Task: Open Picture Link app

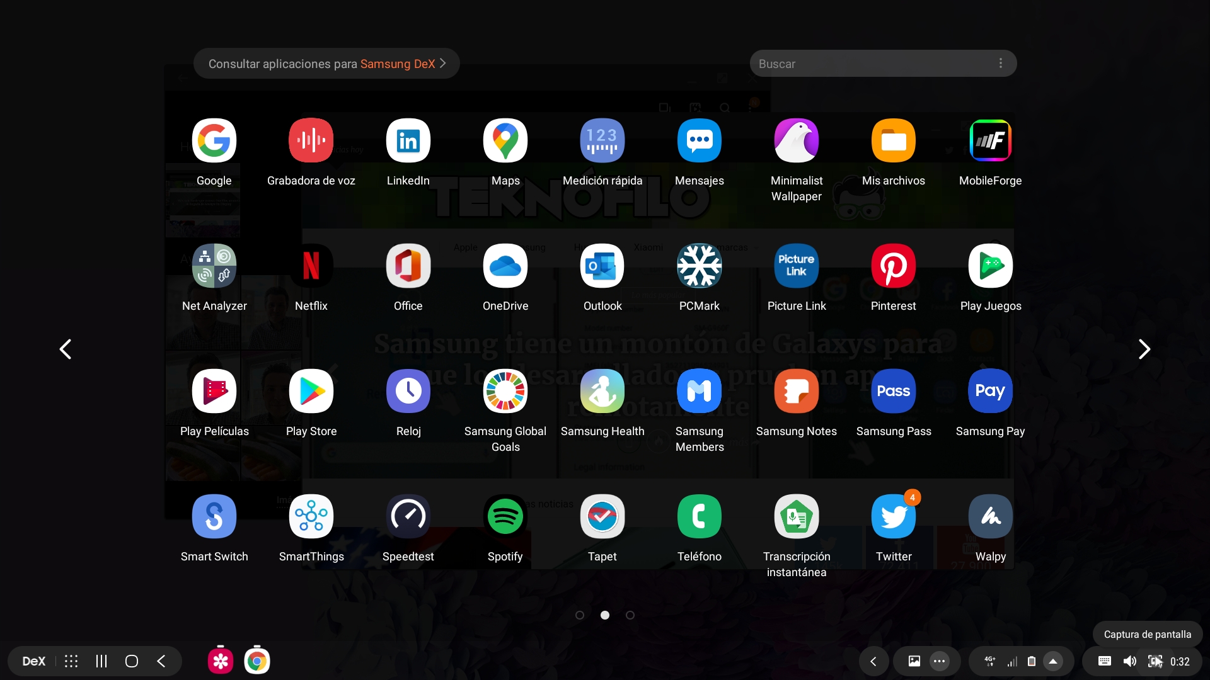Action: pyautogui.click(x=797, y=266)
